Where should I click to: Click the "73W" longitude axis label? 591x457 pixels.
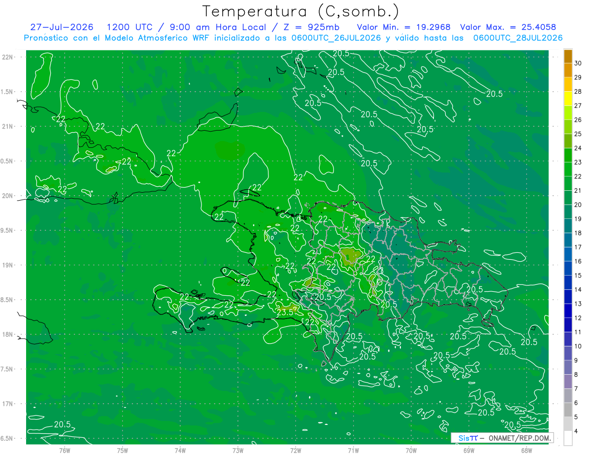coord(238,451)
